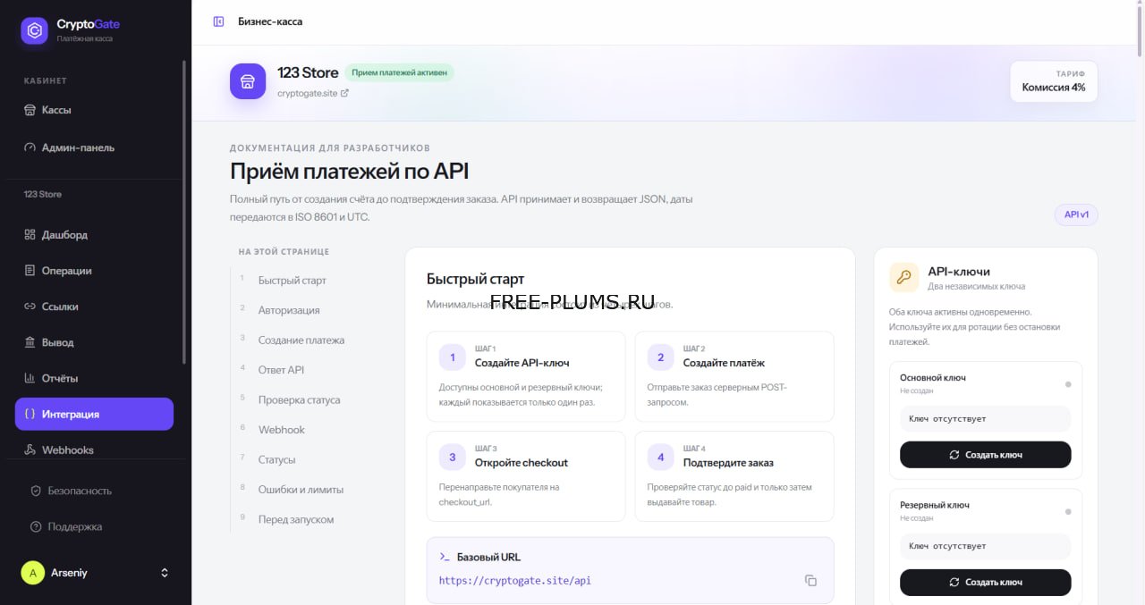
Task: Click the Бизнес-касса breadcrumb title
Action: 270,21
